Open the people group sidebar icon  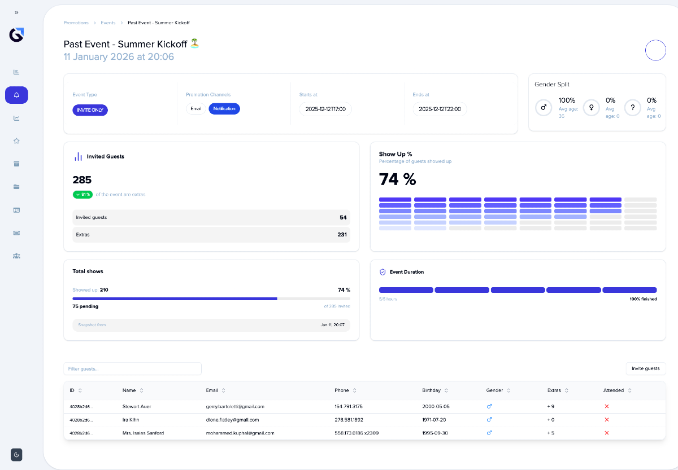pos(16,256)
